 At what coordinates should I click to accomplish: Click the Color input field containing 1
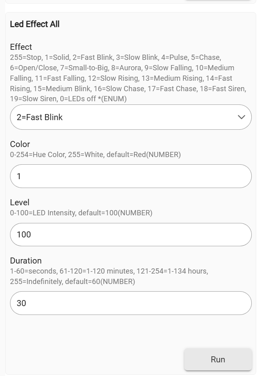point(131,176)
